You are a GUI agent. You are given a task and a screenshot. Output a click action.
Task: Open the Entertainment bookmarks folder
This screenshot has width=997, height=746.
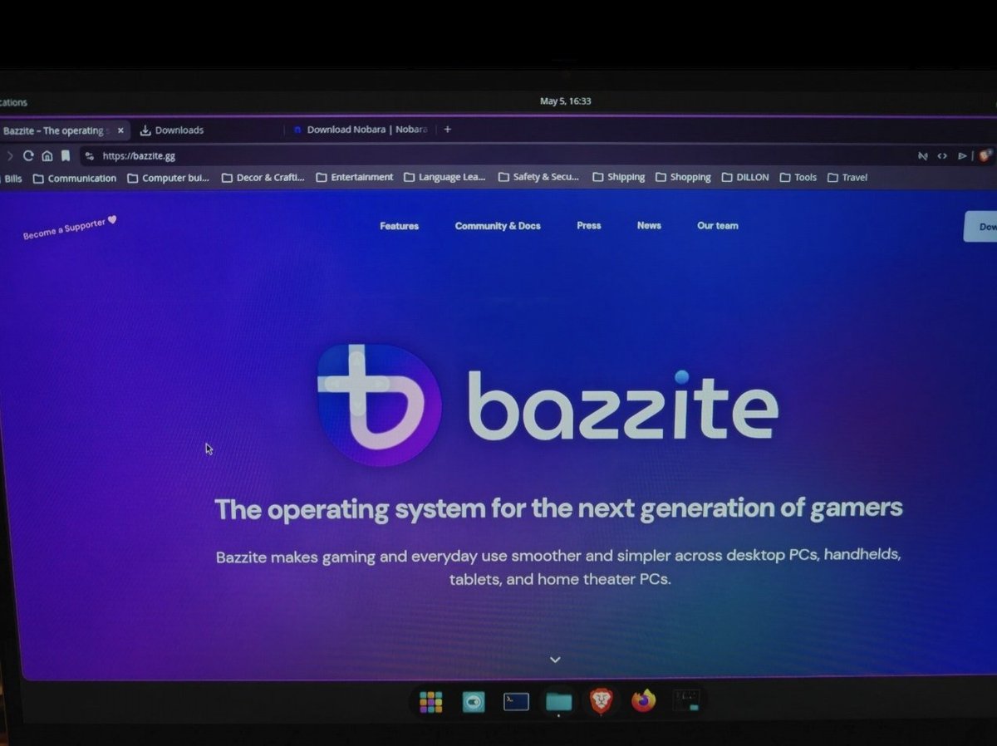click(x=355, y=177)
